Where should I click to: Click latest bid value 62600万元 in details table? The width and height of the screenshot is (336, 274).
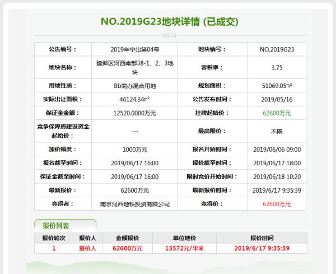click(135, 191)
